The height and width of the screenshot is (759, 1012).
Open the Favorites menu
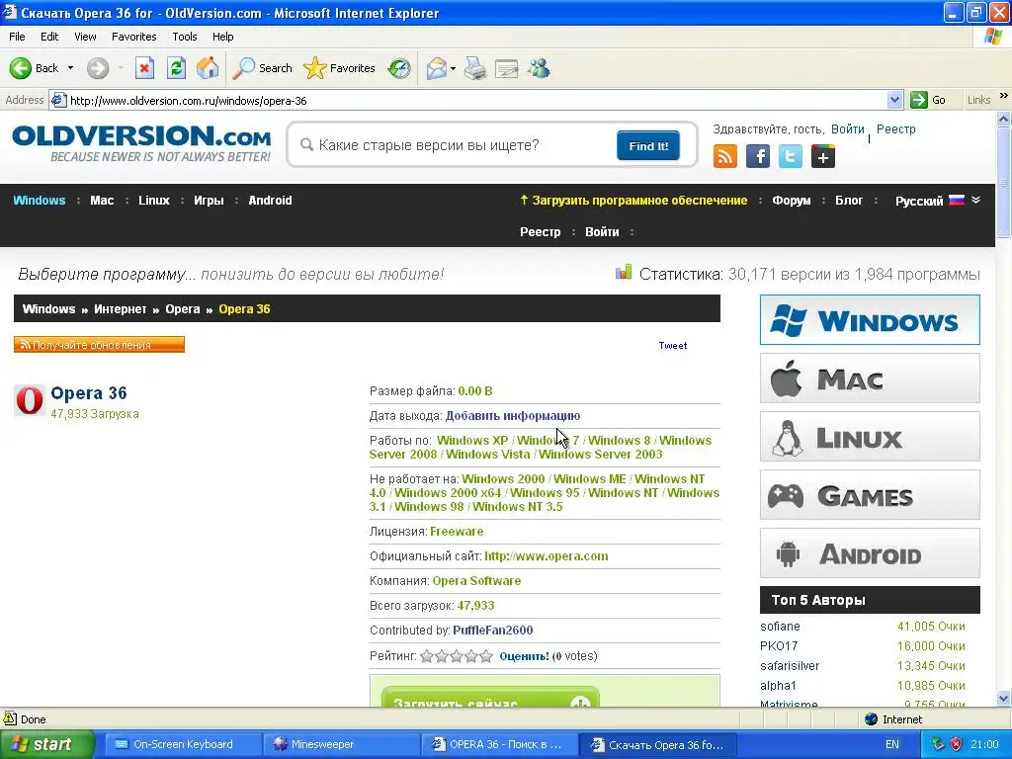133,37
